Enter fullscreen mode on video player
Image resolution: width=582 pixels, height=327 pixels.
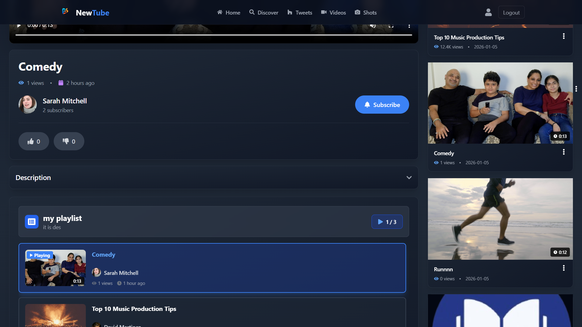(x=391, y=26)
